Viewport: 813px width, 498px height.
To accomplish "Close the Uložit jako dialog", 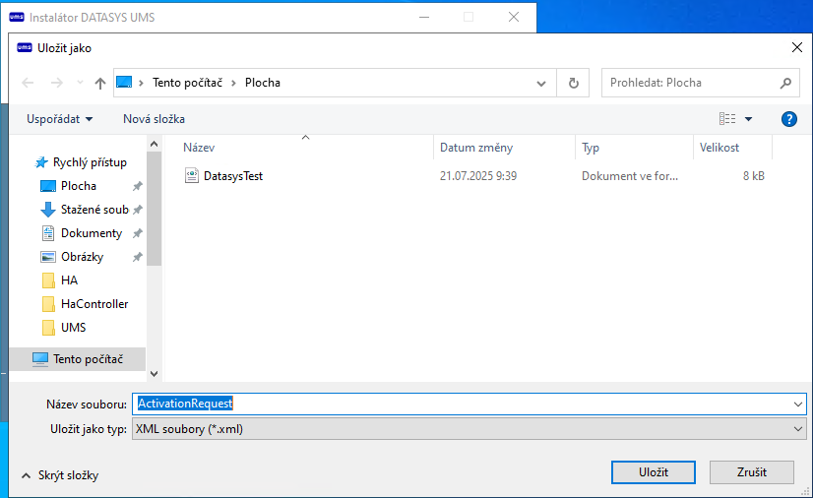I will point(797,47).
